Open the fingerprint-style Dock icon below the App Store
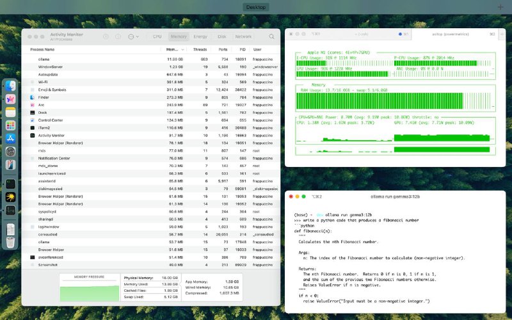512x320 pixels. [x=10, y=152]
